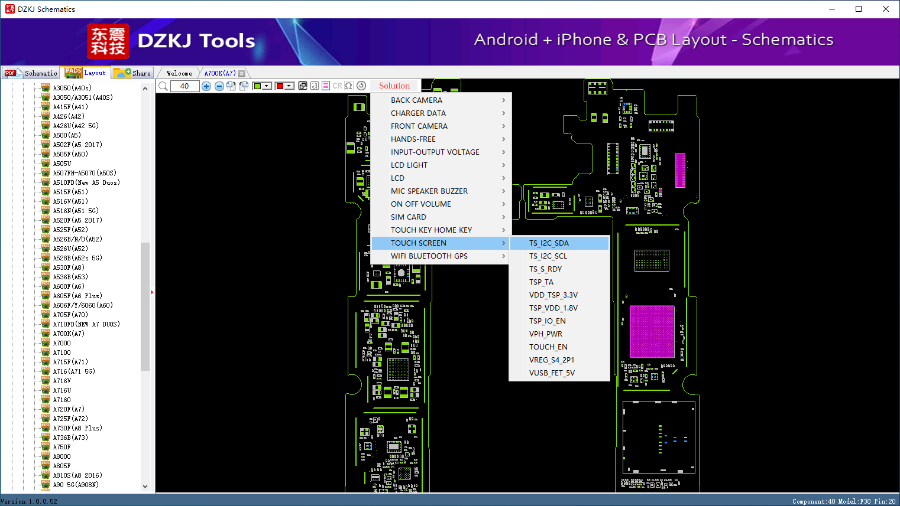
Task: Select A7100 in the model tree
Action: (62, 352)
